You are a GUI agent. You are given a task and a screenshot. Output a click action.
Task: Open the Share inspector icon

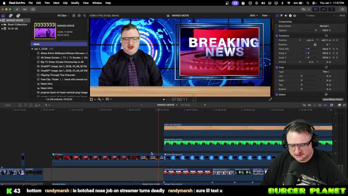(x=294, y=16)
